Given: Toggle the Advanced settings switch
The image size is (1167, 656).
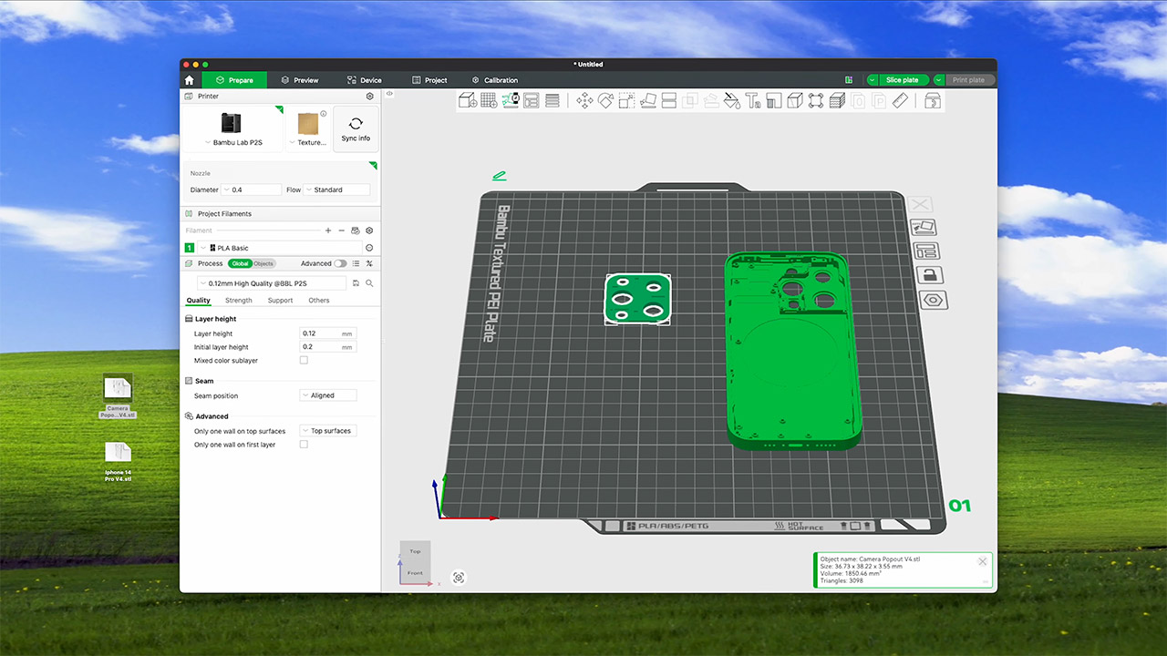Looking at the screenshot, I should coord(340,263).
